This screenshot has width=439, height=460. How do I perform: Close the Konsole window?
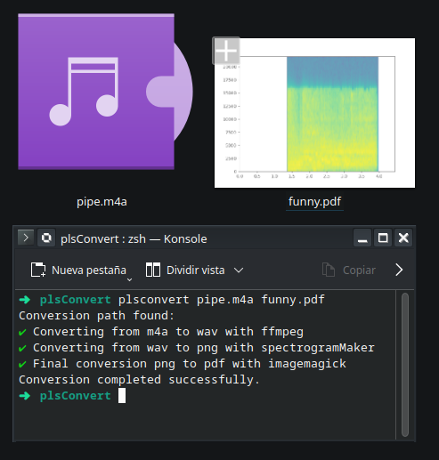coord(403,238)
